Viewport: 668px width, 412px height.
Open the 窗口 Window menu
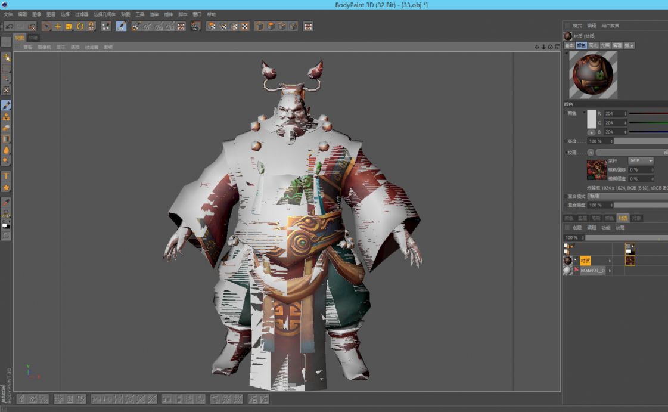(x=197, y=14)
